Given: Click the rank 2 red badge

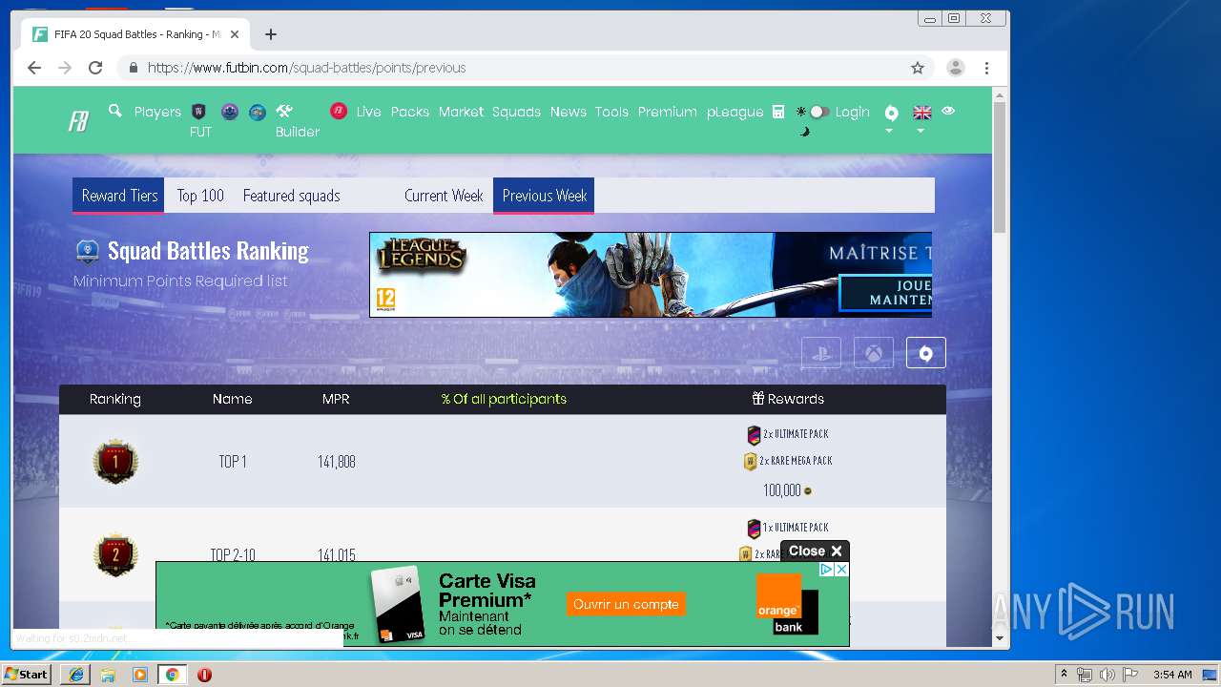Looking at the screenshot, I should tap(115, 554).
